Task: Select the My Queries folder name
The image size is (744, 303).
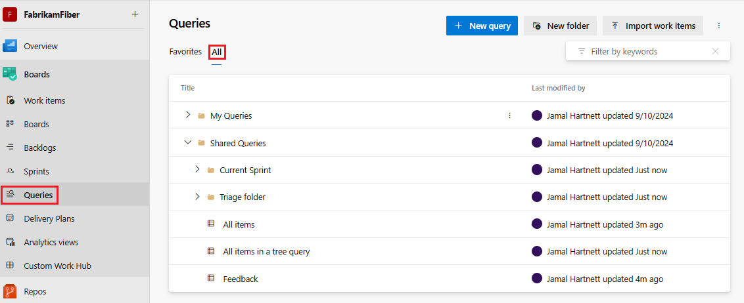Action: [231, 115]
